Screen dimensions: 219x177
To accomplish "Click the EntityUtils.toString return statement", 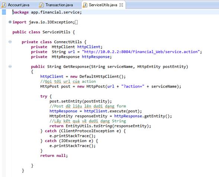I will point(100,126).
